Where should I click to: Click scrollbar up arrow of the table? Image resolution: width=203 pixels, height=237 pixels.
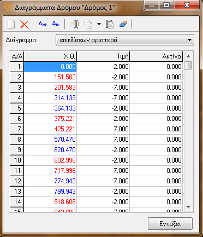188,56
